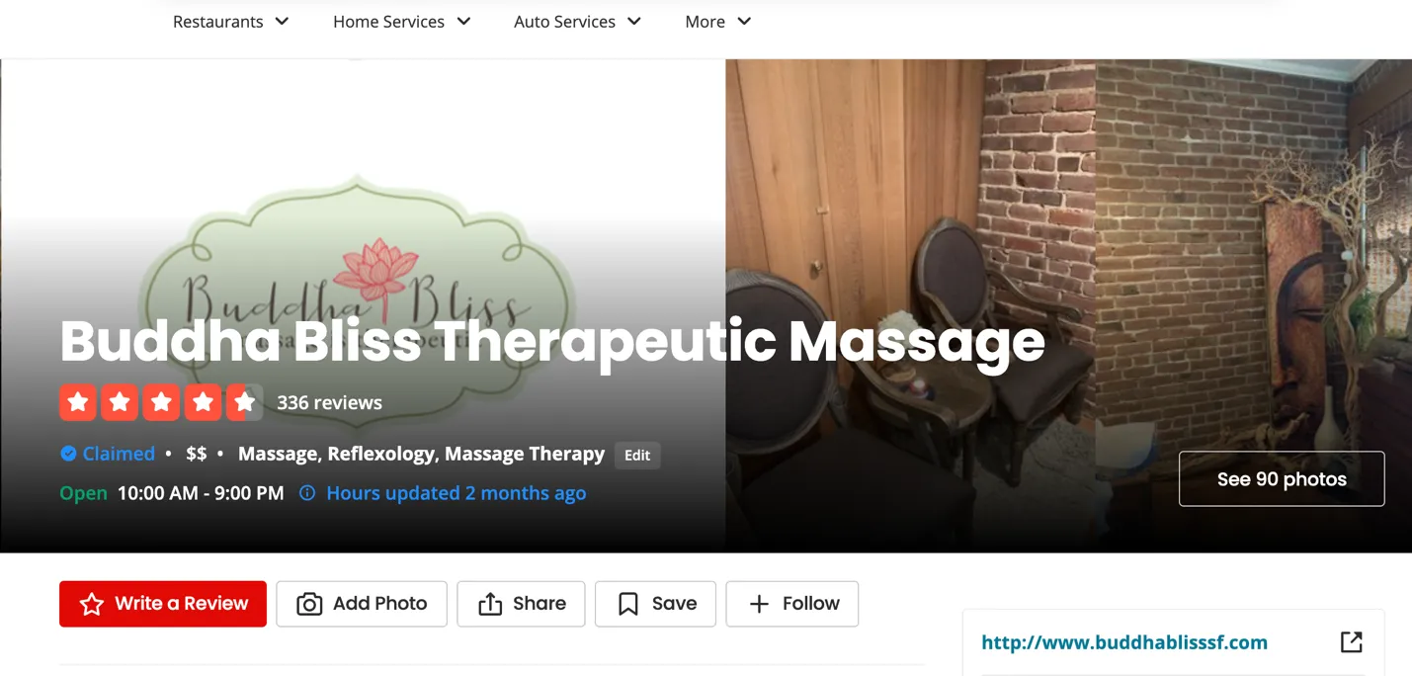Click the plus icon on Follow
1412x676 pixels.
coord(759,604)
